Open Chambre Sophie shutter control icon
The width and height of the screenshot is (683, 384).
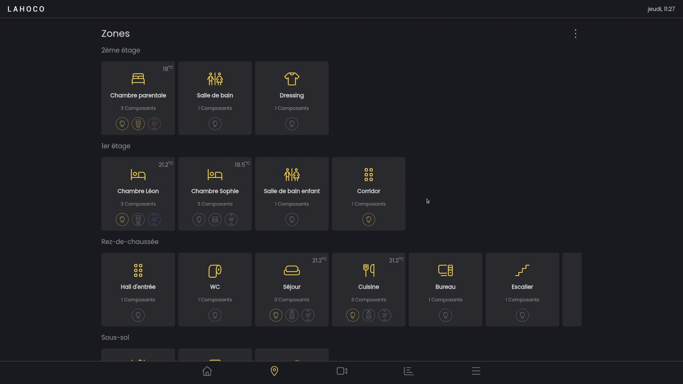215,219
